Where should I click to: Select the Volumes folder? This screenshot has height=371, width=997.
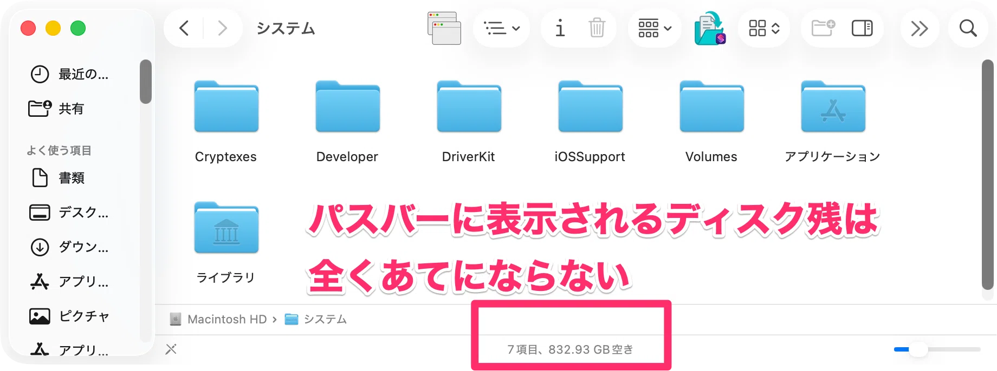click(x=712, y=107)
